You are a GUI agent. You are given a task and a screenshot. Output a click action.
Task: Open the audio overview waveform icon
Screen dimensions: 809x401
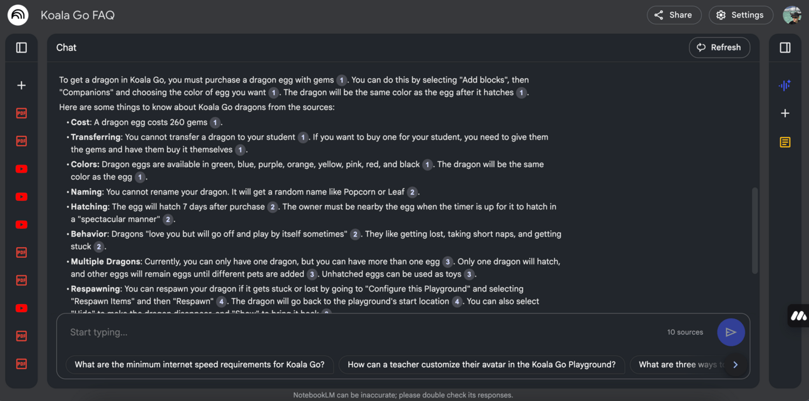pos(785,85)
